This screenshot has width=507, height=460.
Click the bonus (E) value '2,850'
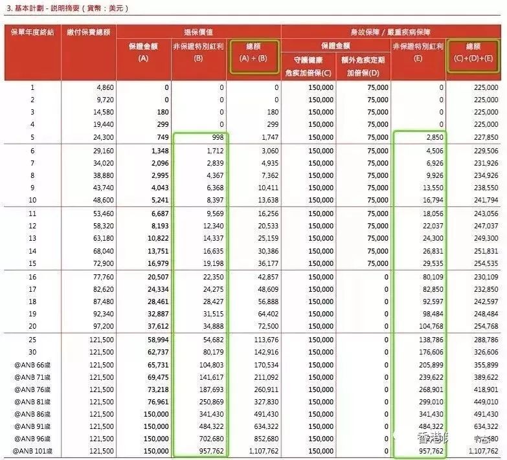click(435, 137)
